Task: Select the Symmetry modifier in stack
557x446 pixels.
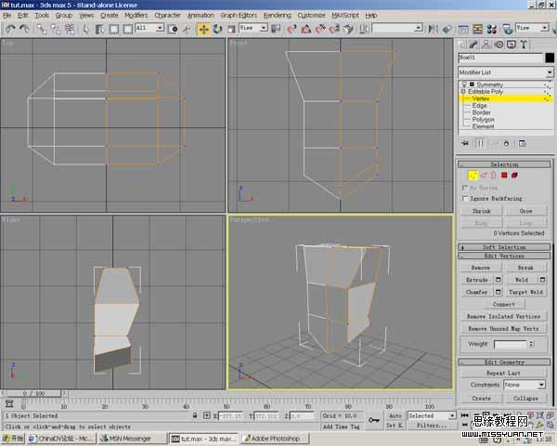Action: [489, 85]
